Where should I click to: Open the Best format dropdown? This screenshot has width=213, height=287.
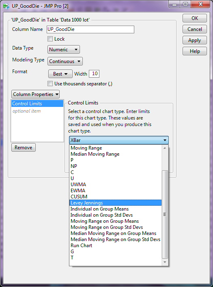[x=60, y=74]
